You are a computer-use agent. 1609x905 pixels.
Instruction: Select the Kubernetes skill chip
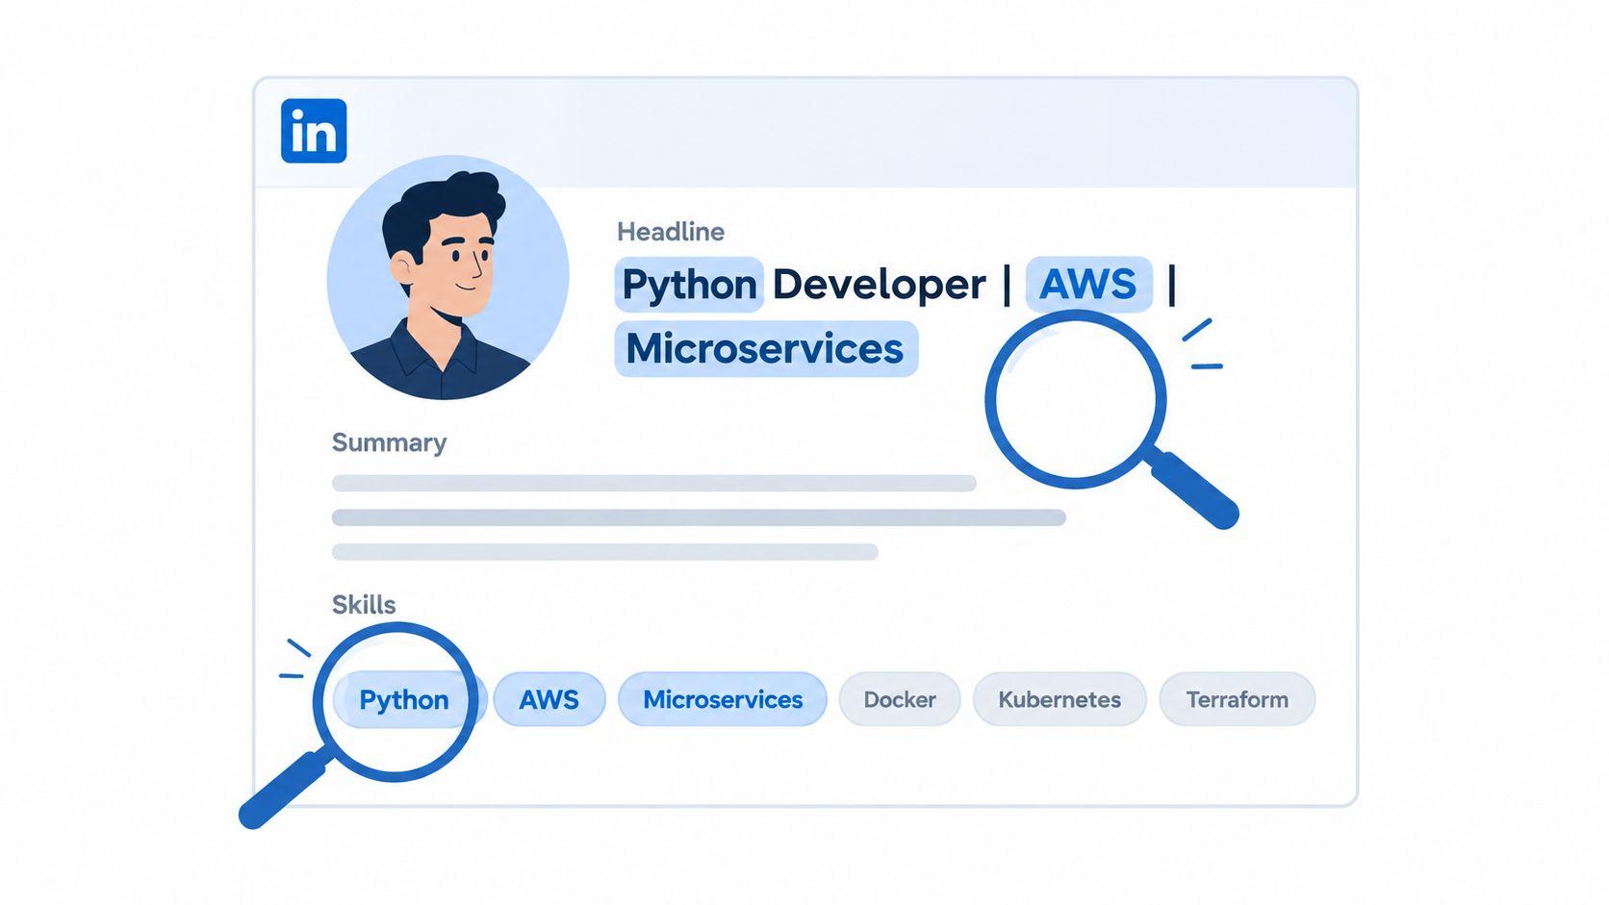1060,699
